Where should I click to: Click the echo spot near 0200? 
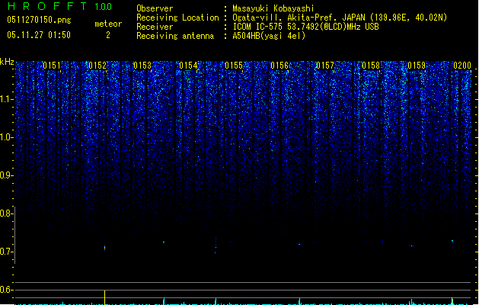452,242
